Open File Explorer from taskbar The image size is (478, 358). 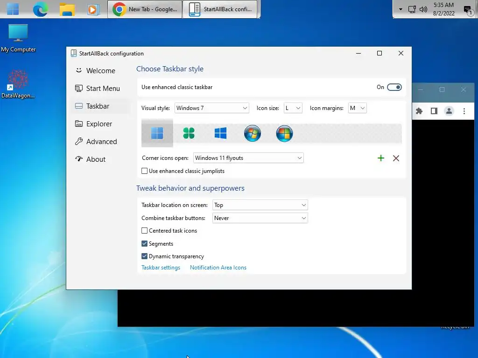point(67,9)
